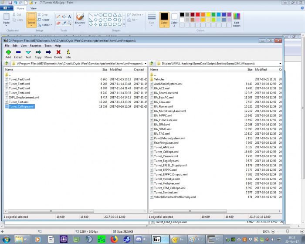
Task: Expand the Brushes dropdown
Action: (80, 25)
